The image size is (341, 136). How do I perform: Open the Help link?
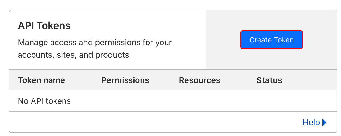[x=311, y=122]
